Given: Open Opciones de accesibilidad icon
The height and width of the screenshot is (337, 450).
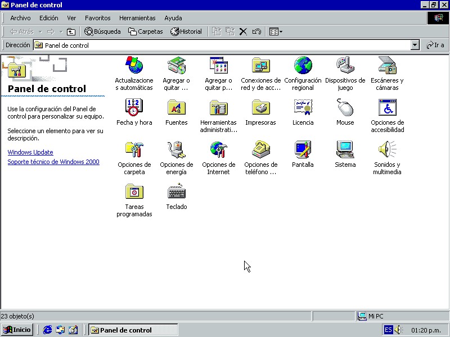Looking at the screenshot, I should (x=387, y=107).
